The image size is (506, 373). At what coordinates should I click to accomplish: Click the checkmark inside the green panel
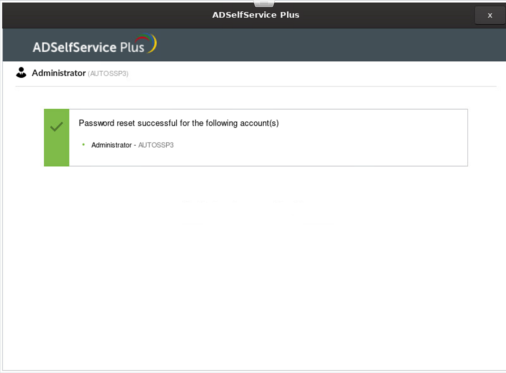click(x=56, y=127)
